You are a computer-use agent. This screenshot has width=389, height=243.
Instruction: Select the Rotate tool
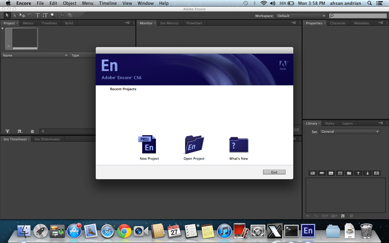(30, 15)
